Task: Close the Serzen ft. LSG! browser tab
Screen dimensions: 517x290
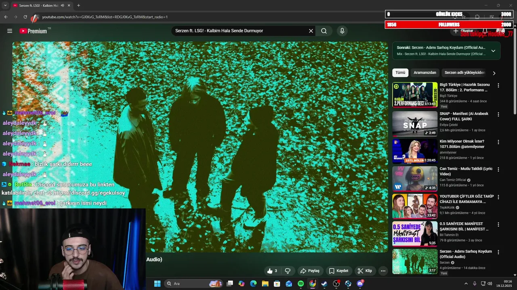Action: click(x=69, y=6)
